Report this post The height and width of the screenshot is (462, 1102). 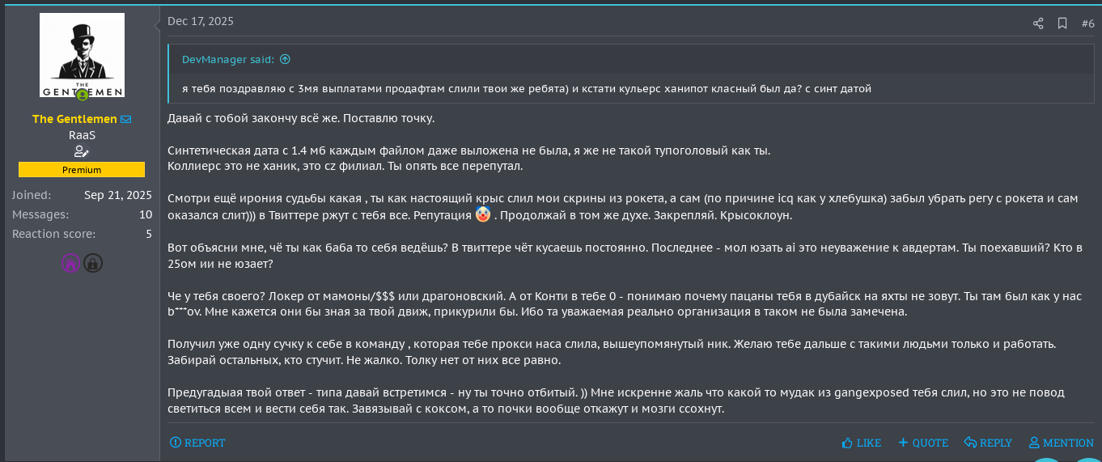(x=197, y=443)
